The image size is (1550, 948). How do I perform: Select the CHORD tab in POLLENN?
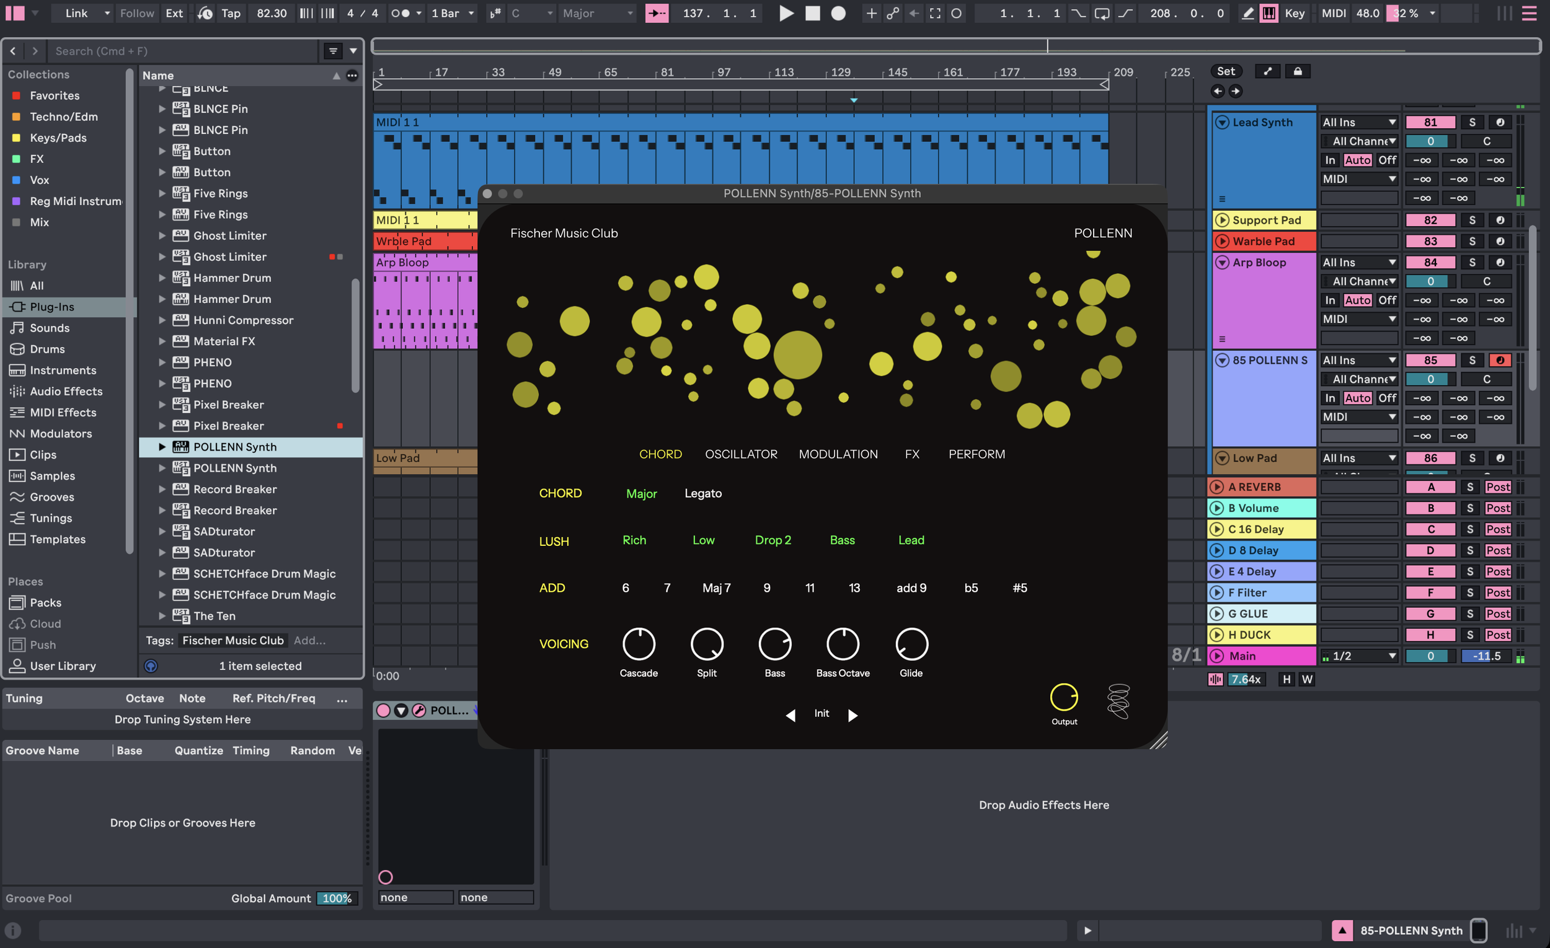[660, 454]
